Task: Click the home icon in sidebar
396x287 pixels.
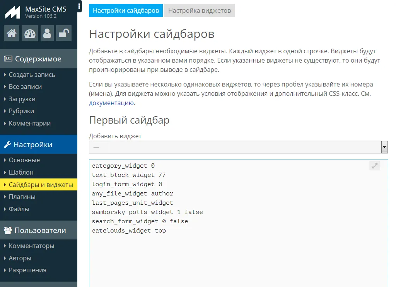Action: coord(12,34)
